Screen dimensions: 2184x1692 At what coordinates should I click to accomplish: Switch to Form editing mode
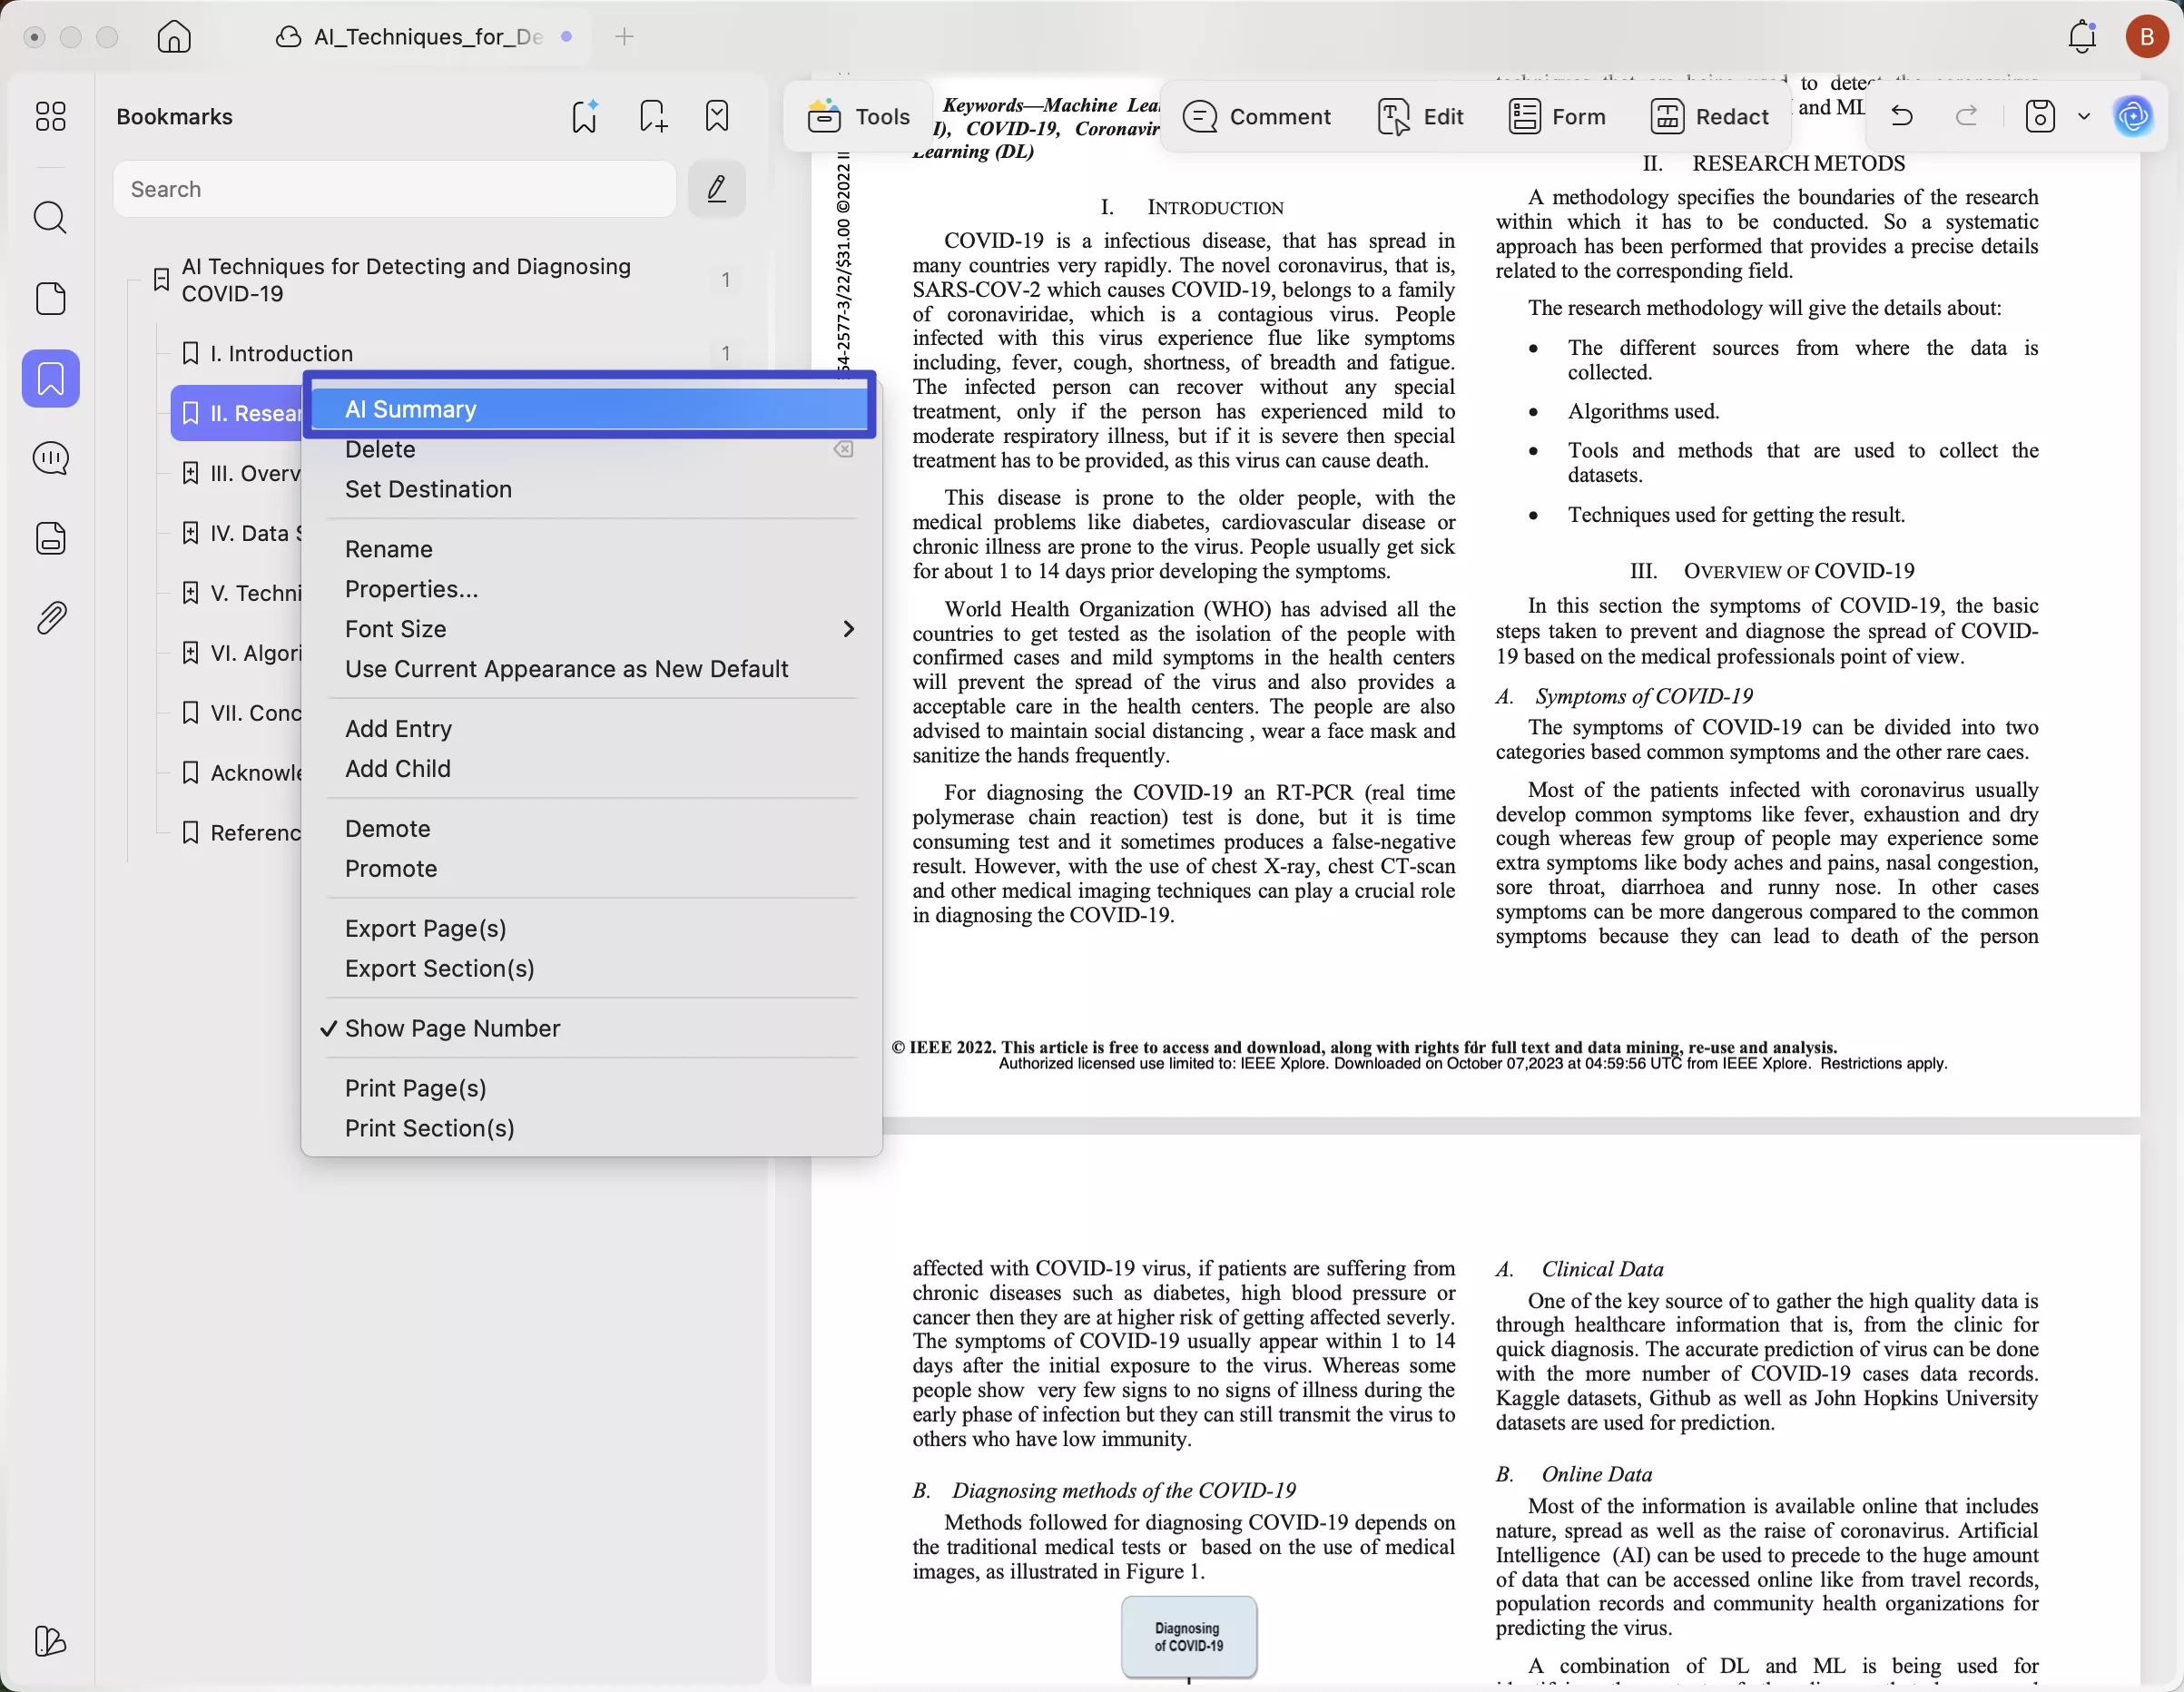tap(1556, 116)
